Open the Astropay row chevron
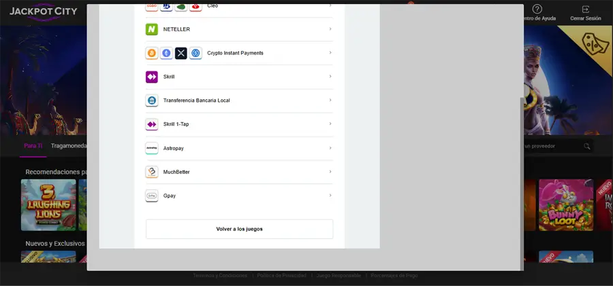 tap(330, 148)
